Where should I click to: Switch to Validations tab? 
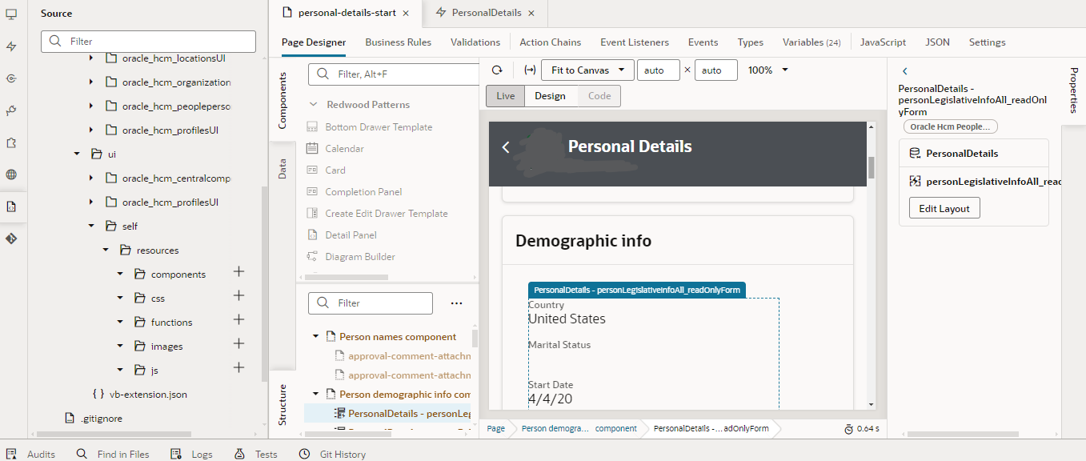click(x=475, y=42)
